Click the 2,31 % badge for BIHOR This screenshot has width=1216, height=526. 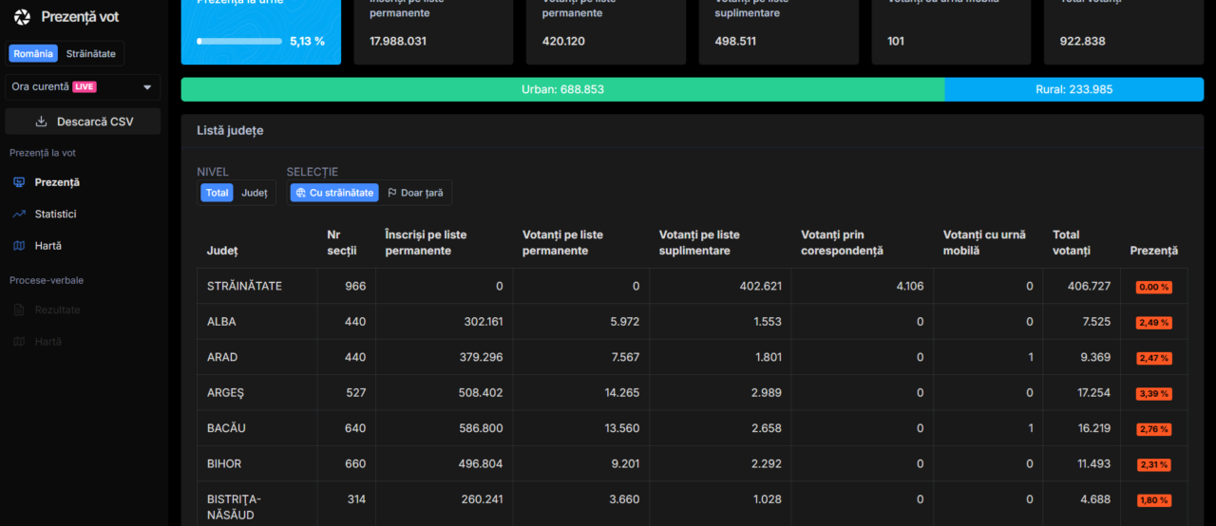1153,464
